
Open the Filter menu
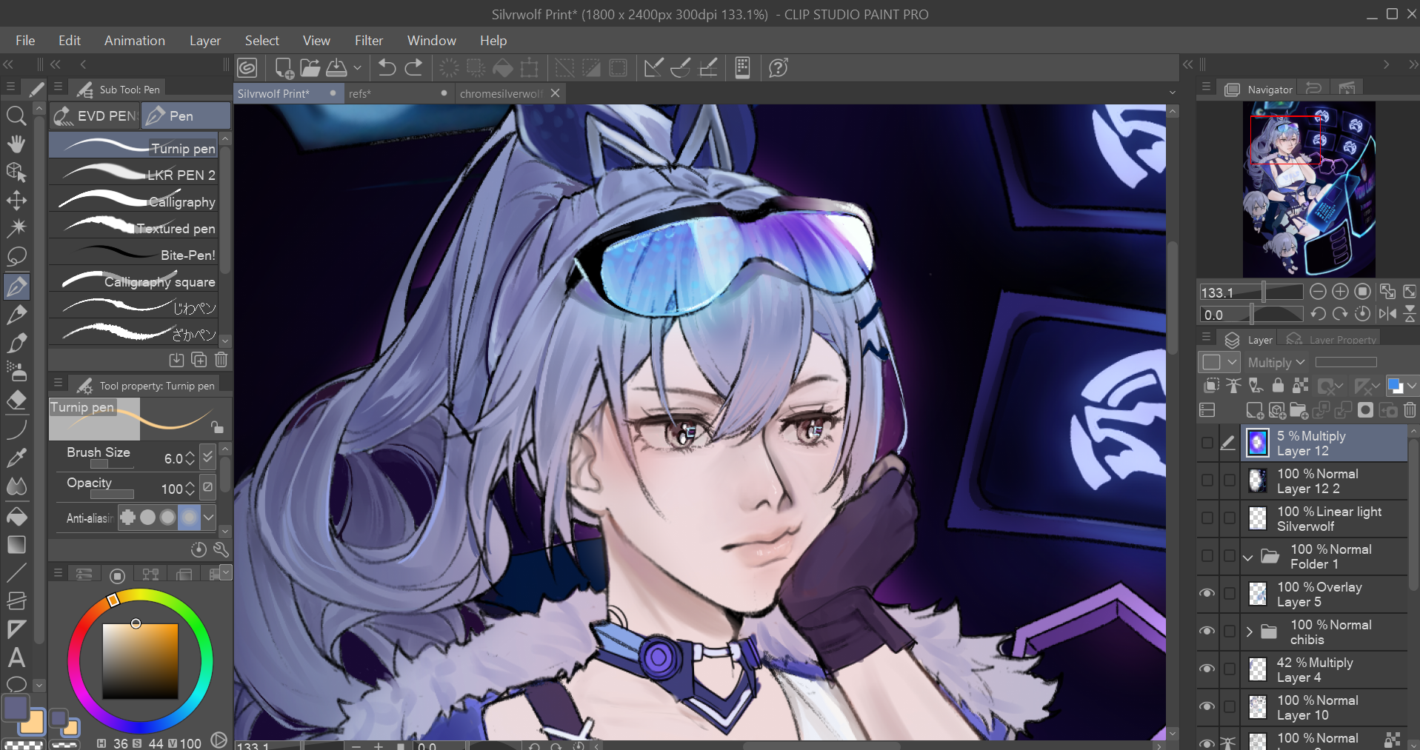pos(369,40)
